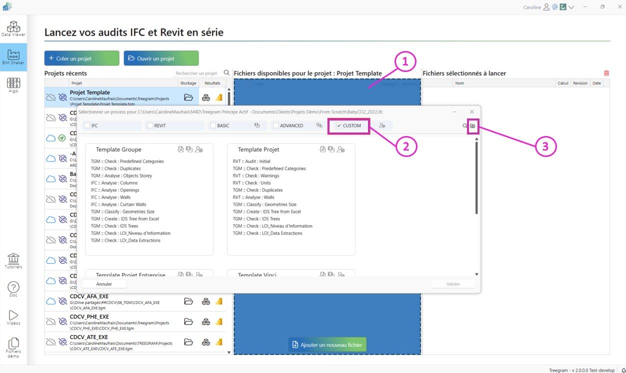Click the down arrow of dialog scrollbar
This screenshot has width=626, height=373.
(x=476, y=274)
